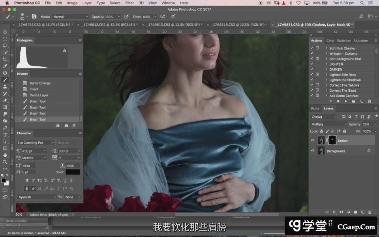Screen dimensions: 379x237
Task: Select the Crop tool
Action: tap(5, 59)
